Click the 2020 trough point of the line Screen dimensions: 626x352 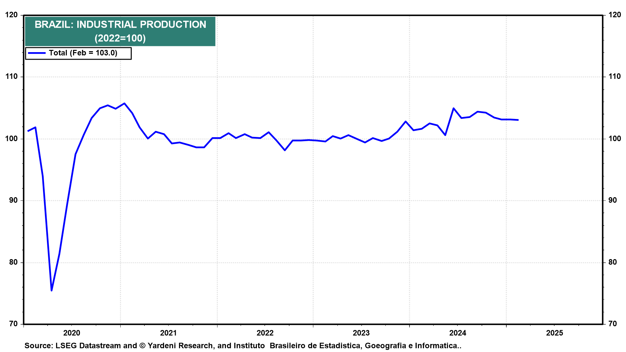click(x=52, y=290)
